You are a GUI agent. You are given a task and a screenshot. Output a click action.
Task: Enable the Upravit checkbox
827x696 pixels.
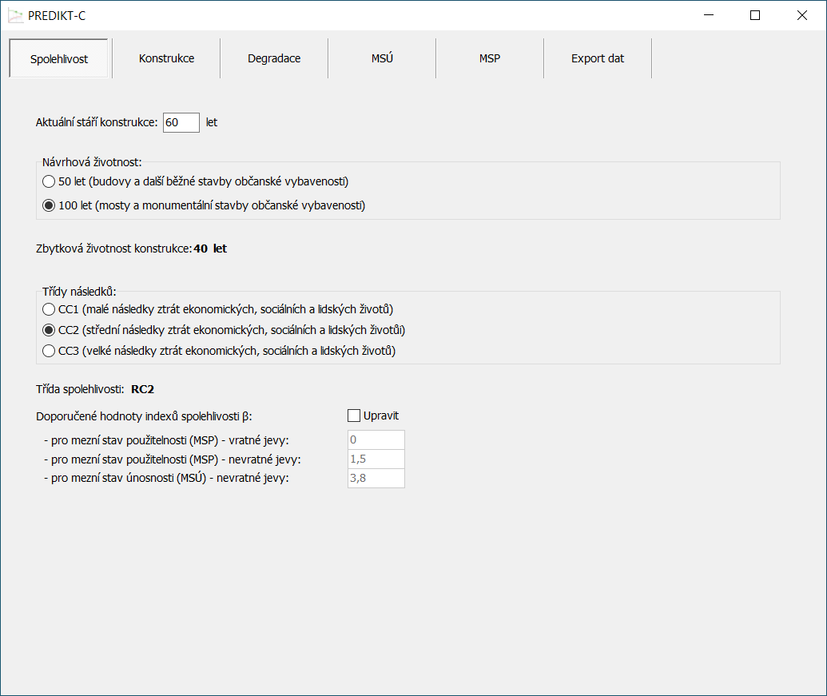point(373,416)
